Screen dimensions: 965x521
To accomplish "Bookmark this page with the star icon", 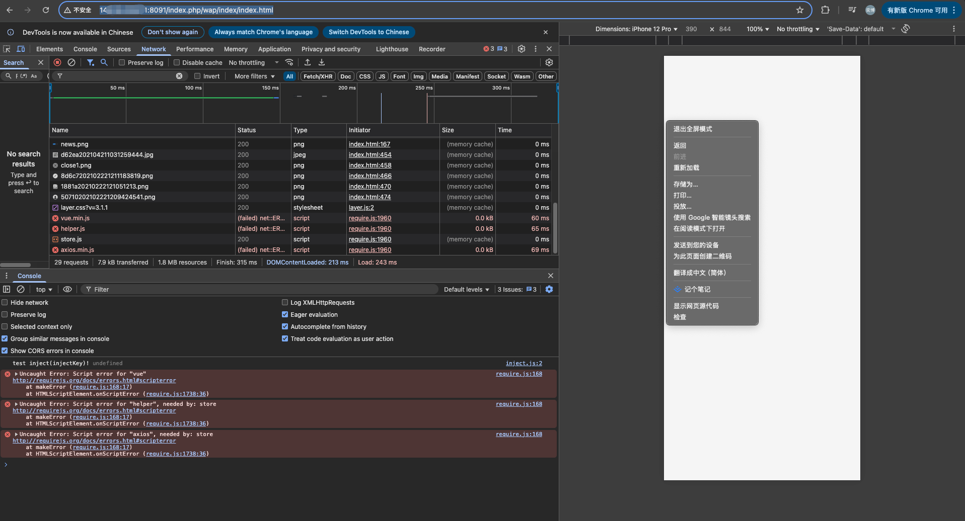I will pos(800,10).
